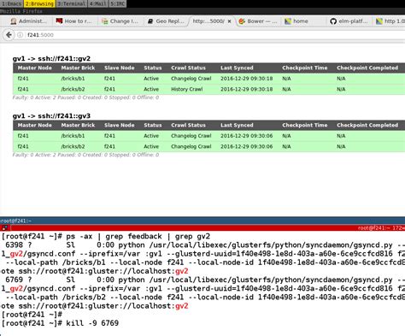Click the root@f241:~ terminal title bar
The image size is (405, 336).
[202, 221]
